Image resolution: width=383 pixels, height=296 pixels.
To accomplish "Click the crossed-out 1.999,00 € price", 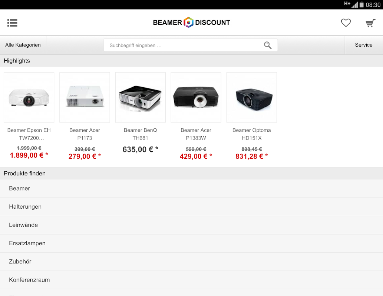I will (x=29, y=148).
